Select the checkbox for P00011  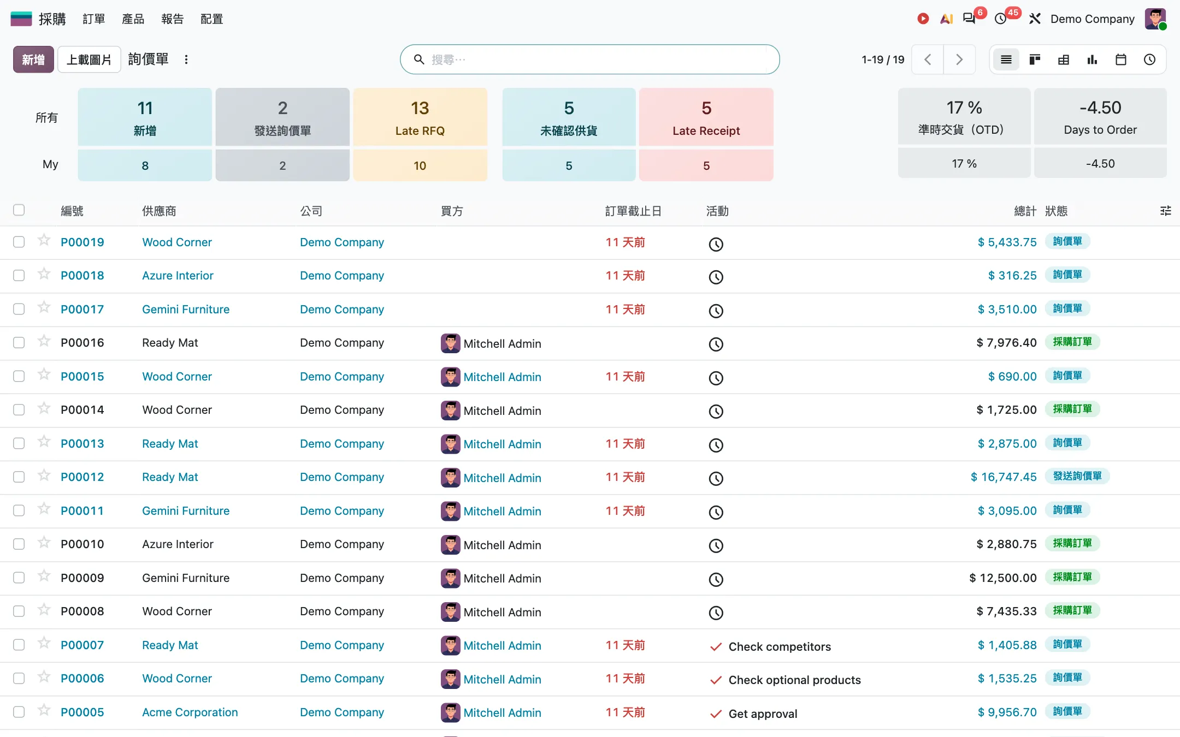point(19,510)
